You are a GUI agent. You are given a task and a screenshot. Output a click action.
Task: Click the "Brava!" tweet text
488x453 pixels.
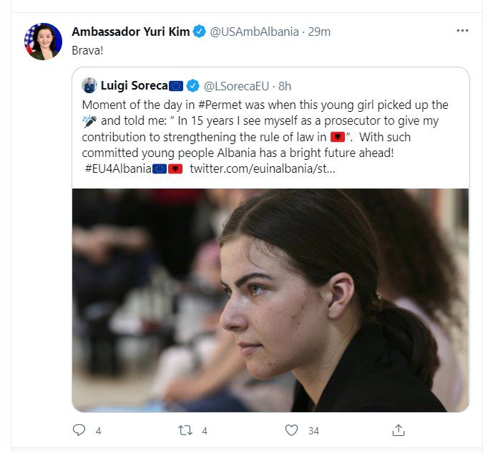tap(87, 52)
